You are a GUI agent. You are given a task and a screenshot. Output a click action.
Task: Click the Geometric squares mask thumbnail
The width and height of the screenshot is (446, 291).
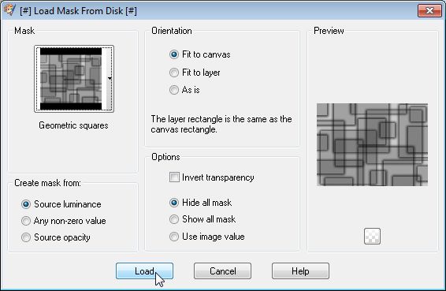coord(71,79)
